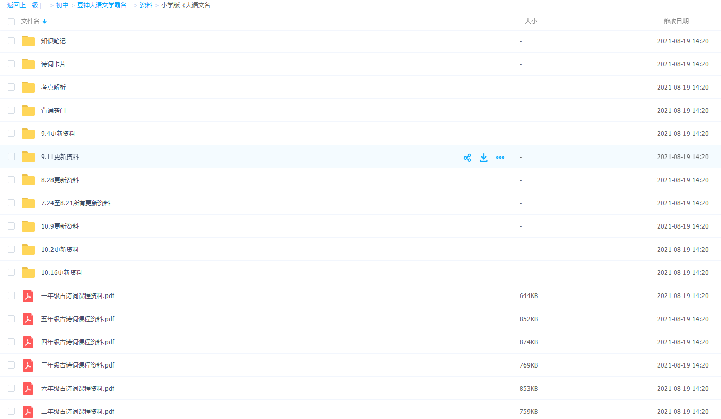Screen dimensions: 721x419
Task: Click the 10.16更新资料 folder icon
Action: click(28, 273)
